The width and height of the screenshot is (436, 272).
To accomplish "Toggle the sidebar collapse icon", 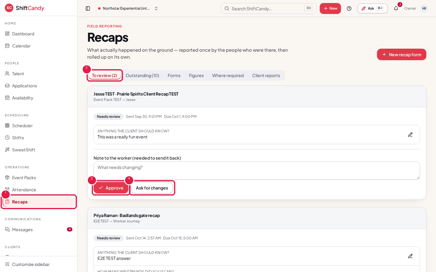I will point(88,8).
